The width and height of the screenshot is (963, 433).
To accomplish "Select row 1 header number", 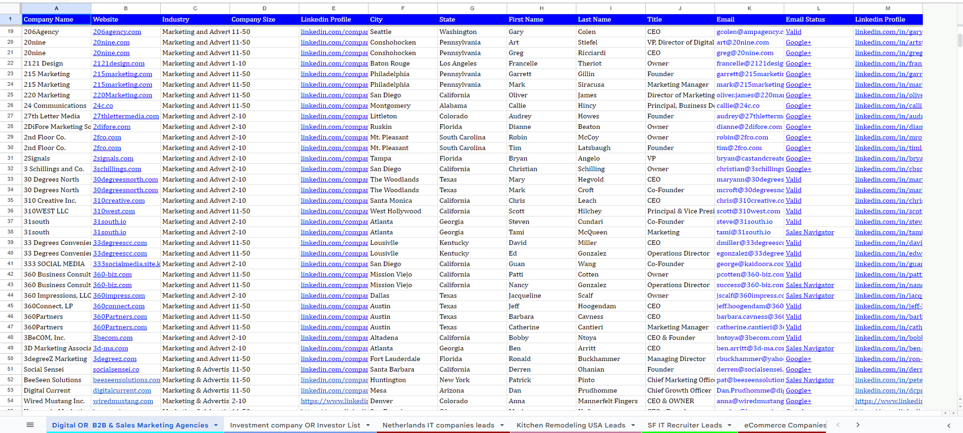I will [10, 19].
